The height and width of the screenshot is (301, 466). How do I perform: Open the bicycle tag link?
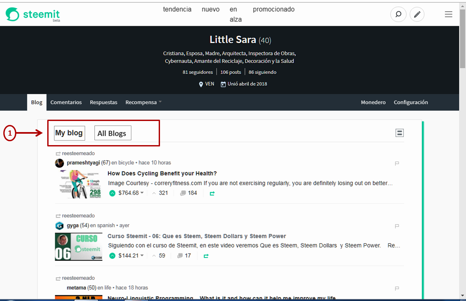click(x=126, y=163)
